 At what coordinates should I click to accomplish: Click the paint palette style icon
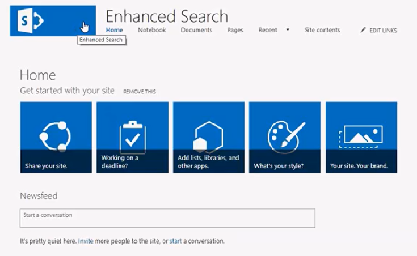point(284,135)
